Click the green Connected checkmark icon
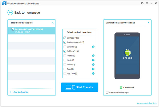159x107 pixels. pyautogui.click(x=121, y=88)
